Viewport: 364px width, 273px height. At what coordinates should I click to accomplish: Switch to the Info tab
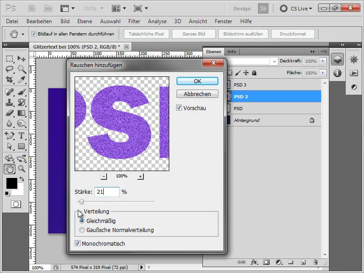(x=232, y=51)
